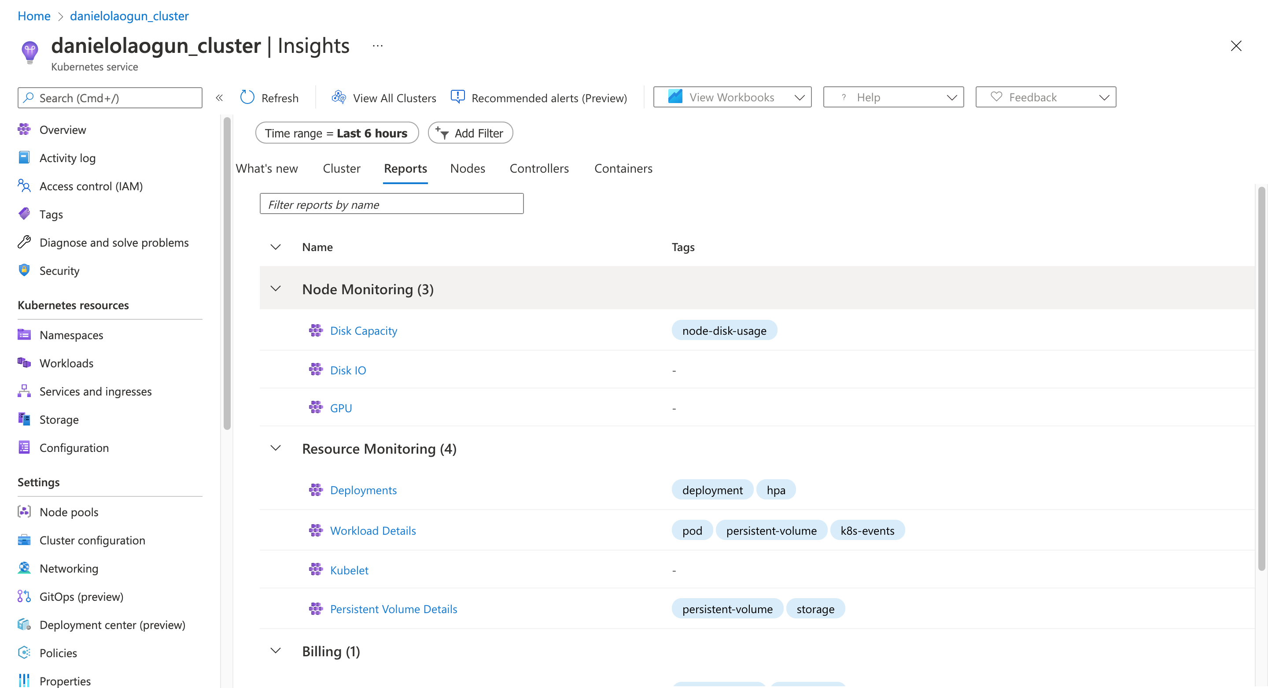Open the View Workbooks dropdown

(x=732, y=97)
